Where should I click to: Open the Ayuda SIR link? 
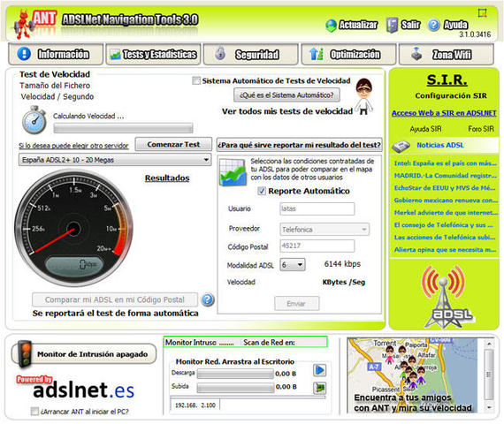click(x=425, y=129)
